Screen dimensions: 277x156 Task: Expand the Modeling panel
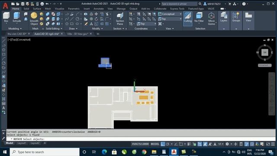(x=15, y=29)
